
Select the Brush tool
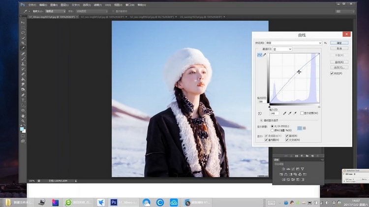click(x=23, y=59)
